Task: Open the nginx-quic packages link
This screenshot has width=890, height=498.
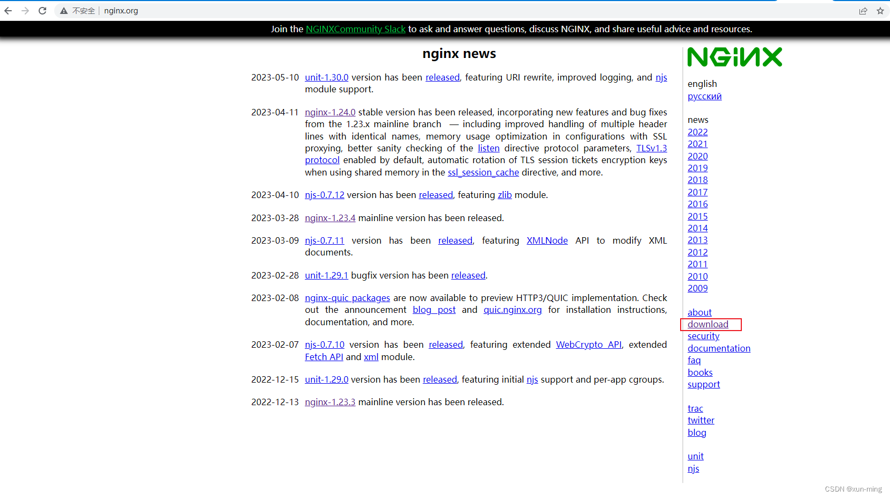Action: click(x=347, y=298)
